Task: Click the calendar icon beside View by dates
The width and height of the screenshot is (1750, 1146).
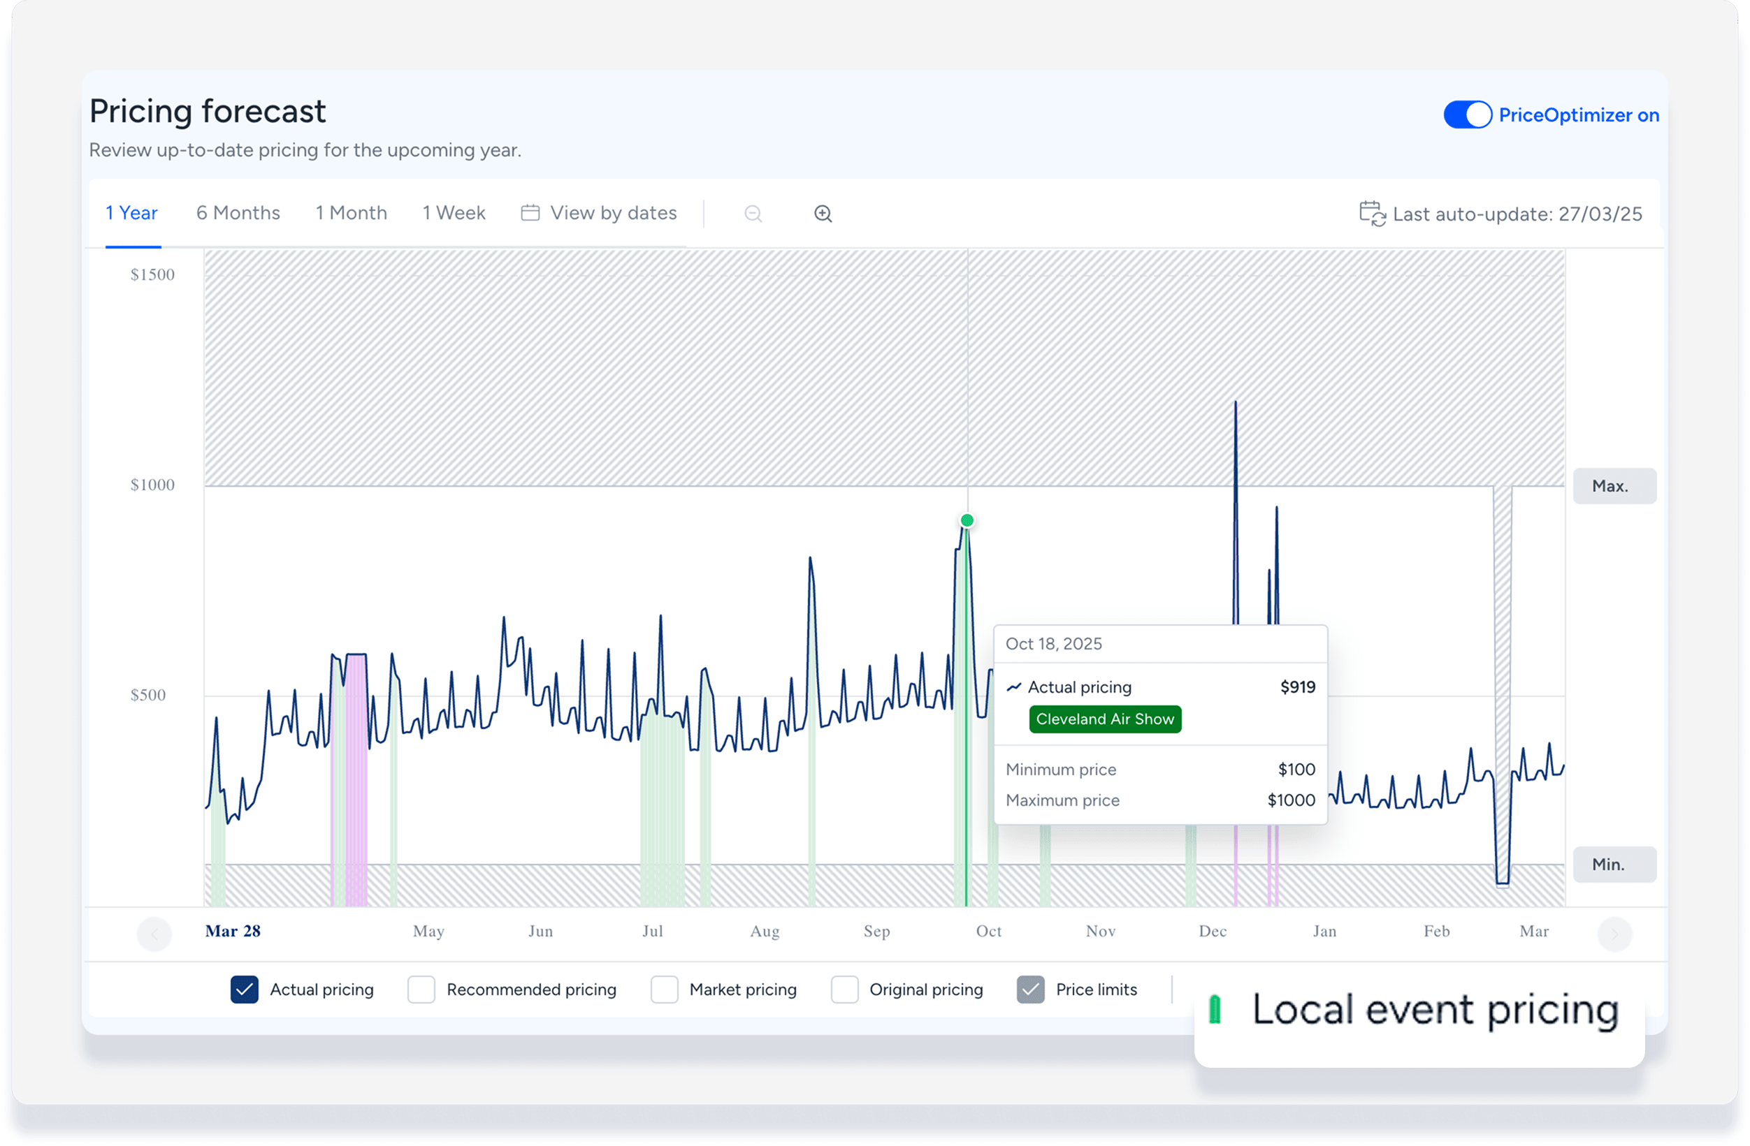Action: [530, 213]
